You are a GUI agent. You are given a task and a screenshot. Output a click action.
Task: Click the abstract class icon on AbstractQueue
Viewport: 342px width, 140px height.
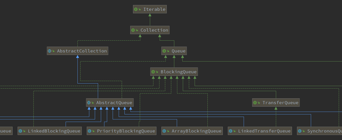89,103
